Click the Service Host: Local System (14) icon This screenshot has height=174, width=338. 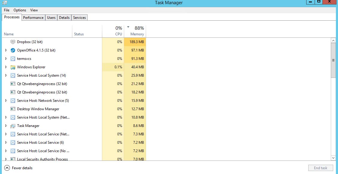[x=13, y=75]
